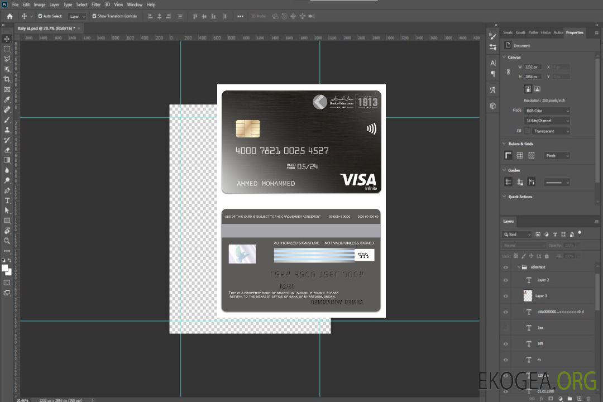
Task: Select the Hand tool
Action: (7, 231)
